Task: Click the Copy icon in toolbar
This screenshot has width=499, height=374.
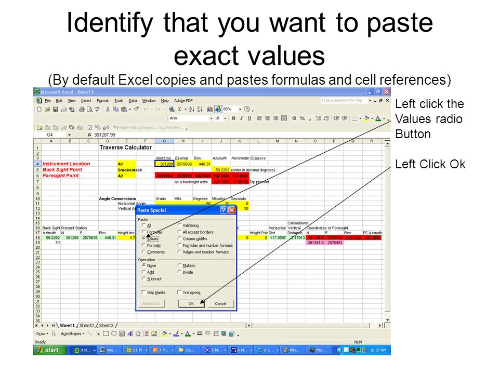Action: [x=115, y=110]
